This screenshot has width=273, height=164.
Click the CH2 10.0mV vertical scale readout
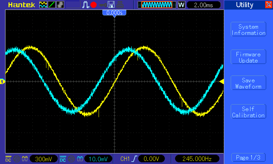click(x=98, y=159)
